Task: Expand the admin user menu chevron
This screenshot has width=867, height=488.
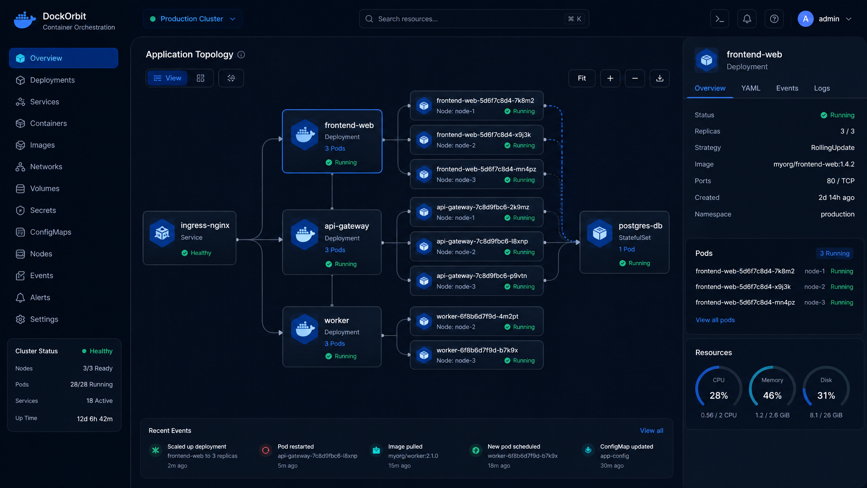Action: tap(849, 19)
